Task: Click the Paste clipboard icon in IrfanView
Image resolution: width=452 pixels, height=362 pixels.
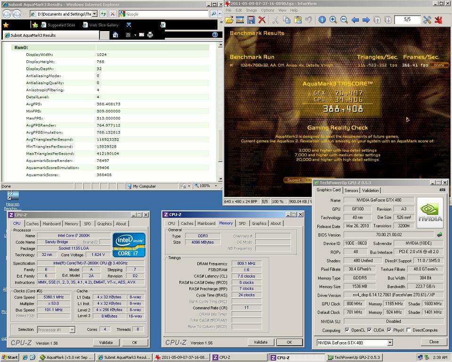Action: point(298,20)
